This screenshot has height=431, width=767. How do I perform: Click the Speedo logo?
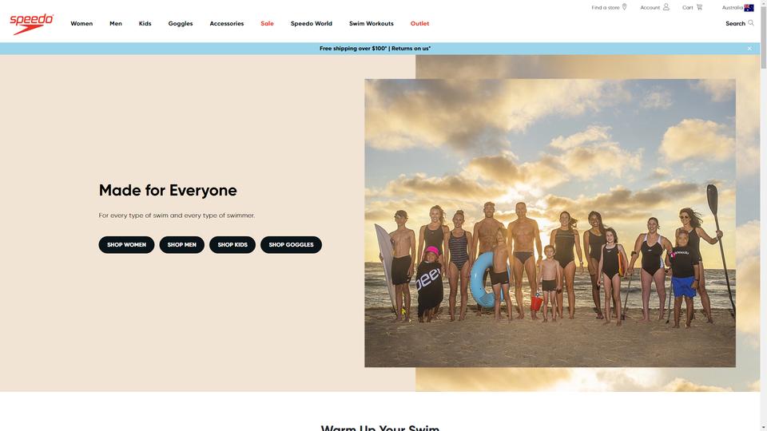[32, 24]
